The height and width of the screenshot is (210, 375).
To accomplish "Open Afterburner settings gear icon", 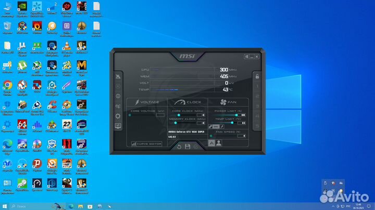I will pyautogui.click(x=118, y=115).
